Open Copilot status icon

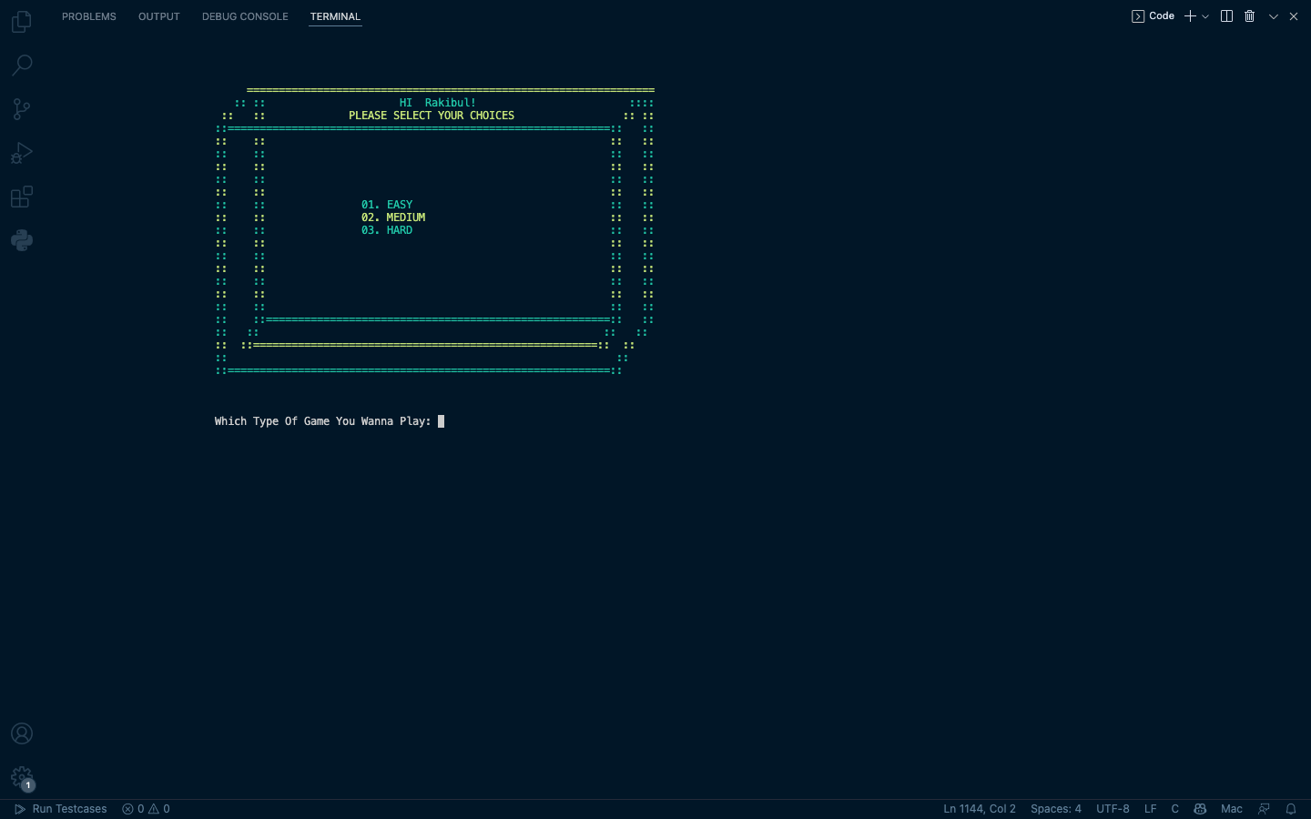(x=1200, y=809)
